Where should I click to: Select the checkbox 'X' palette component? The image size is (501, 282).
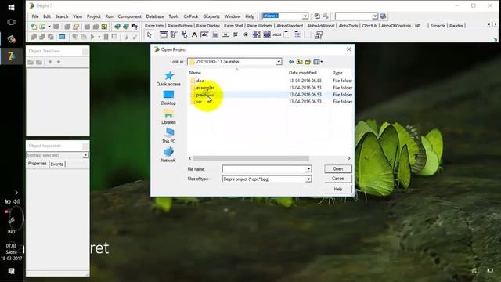coord(236,34)
